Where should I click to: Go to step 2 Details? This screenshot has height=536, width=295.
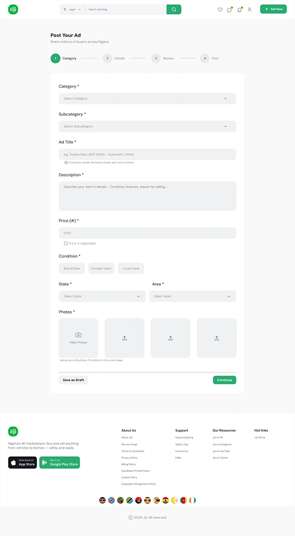pos(108,59)
